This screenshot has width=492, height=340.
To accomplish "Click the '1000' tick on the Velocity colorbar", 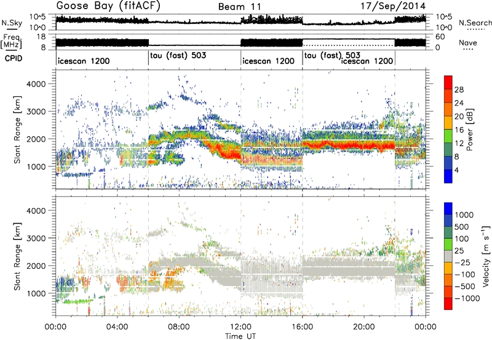I will (464, 215).
